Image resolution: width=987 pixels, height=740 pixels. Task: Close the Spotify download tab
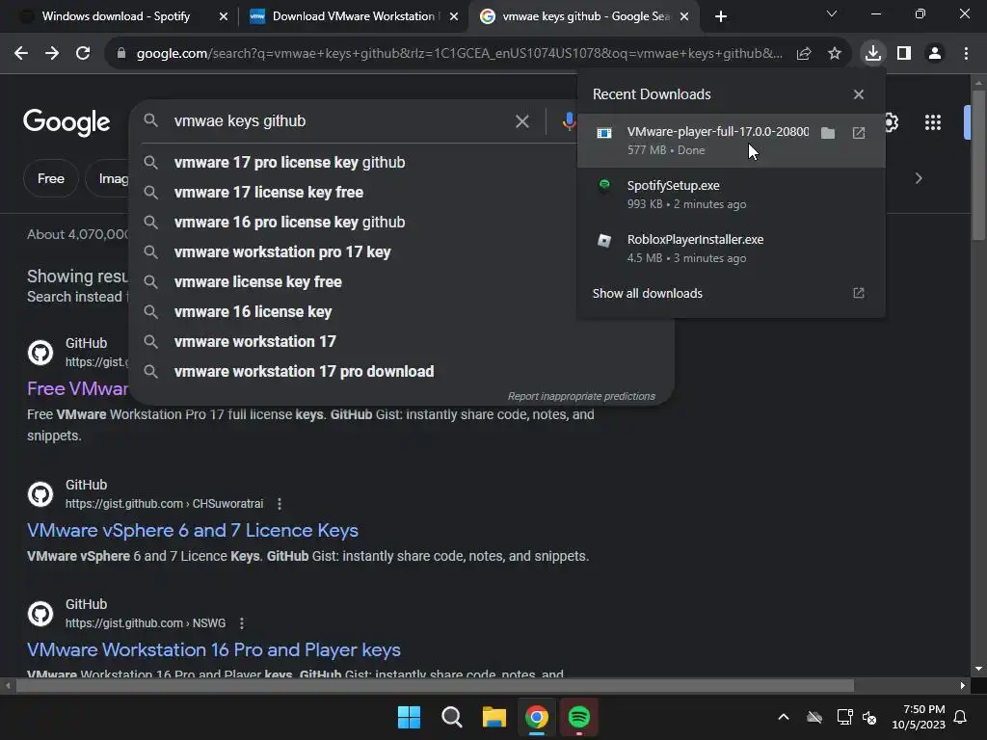pyautogui.click(x=224, y=17)
